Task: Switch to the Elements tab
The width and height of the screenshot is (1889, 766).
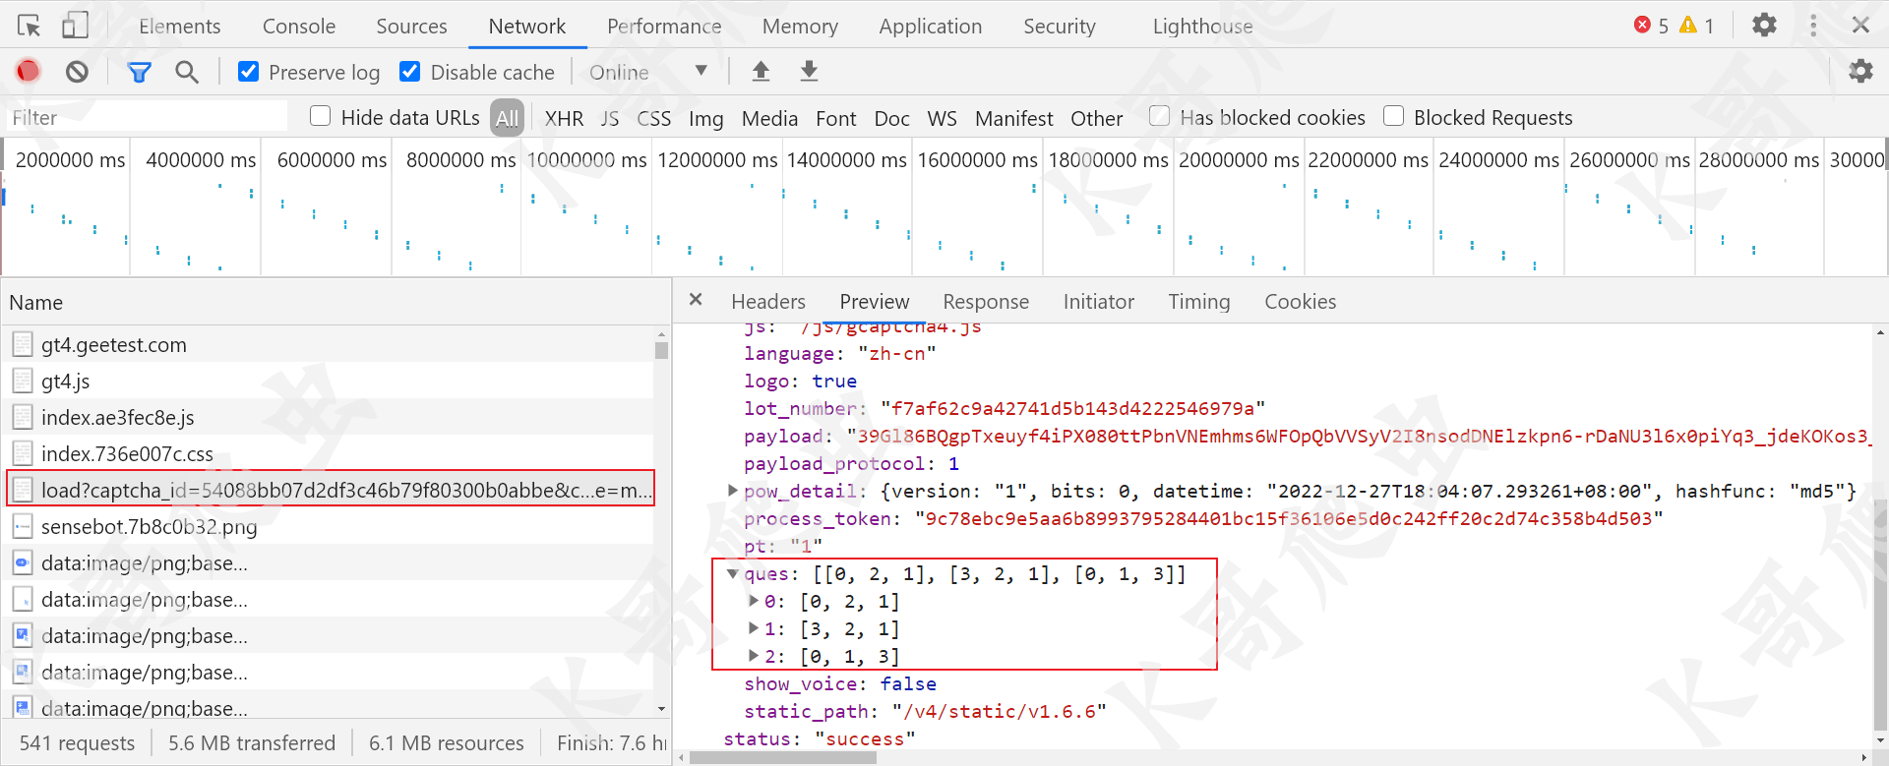Action: coord(180,27)
